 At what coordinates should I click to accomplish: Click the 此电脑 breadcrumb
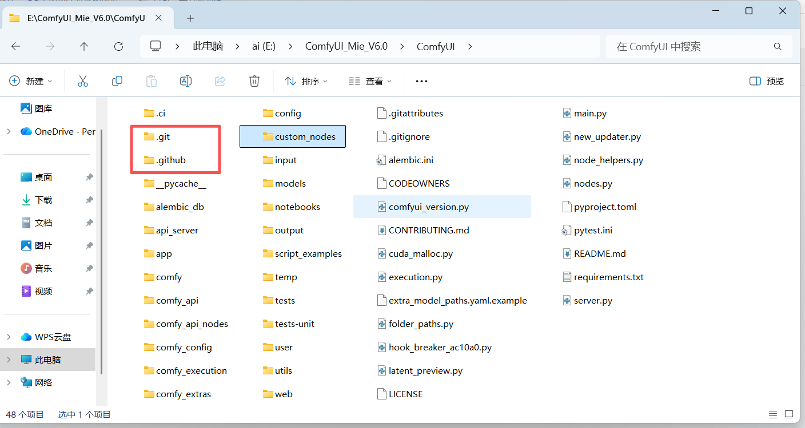point(208,46)
